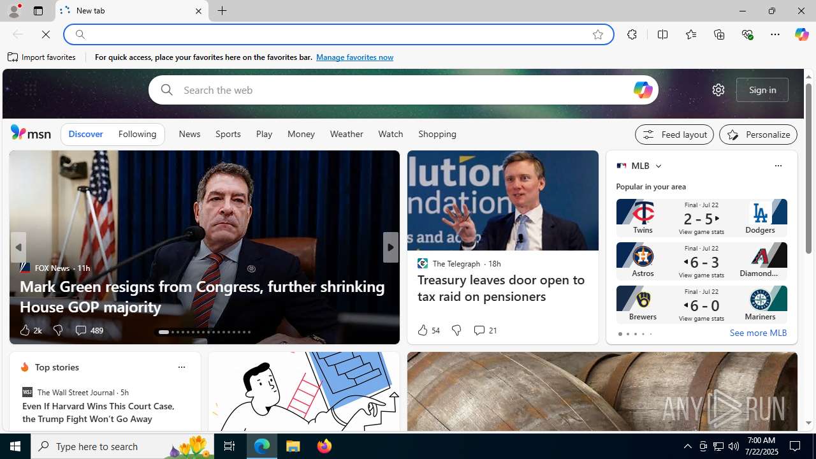
Task: Dislike the Treasury pensioners article
Action: pos(456,330)
